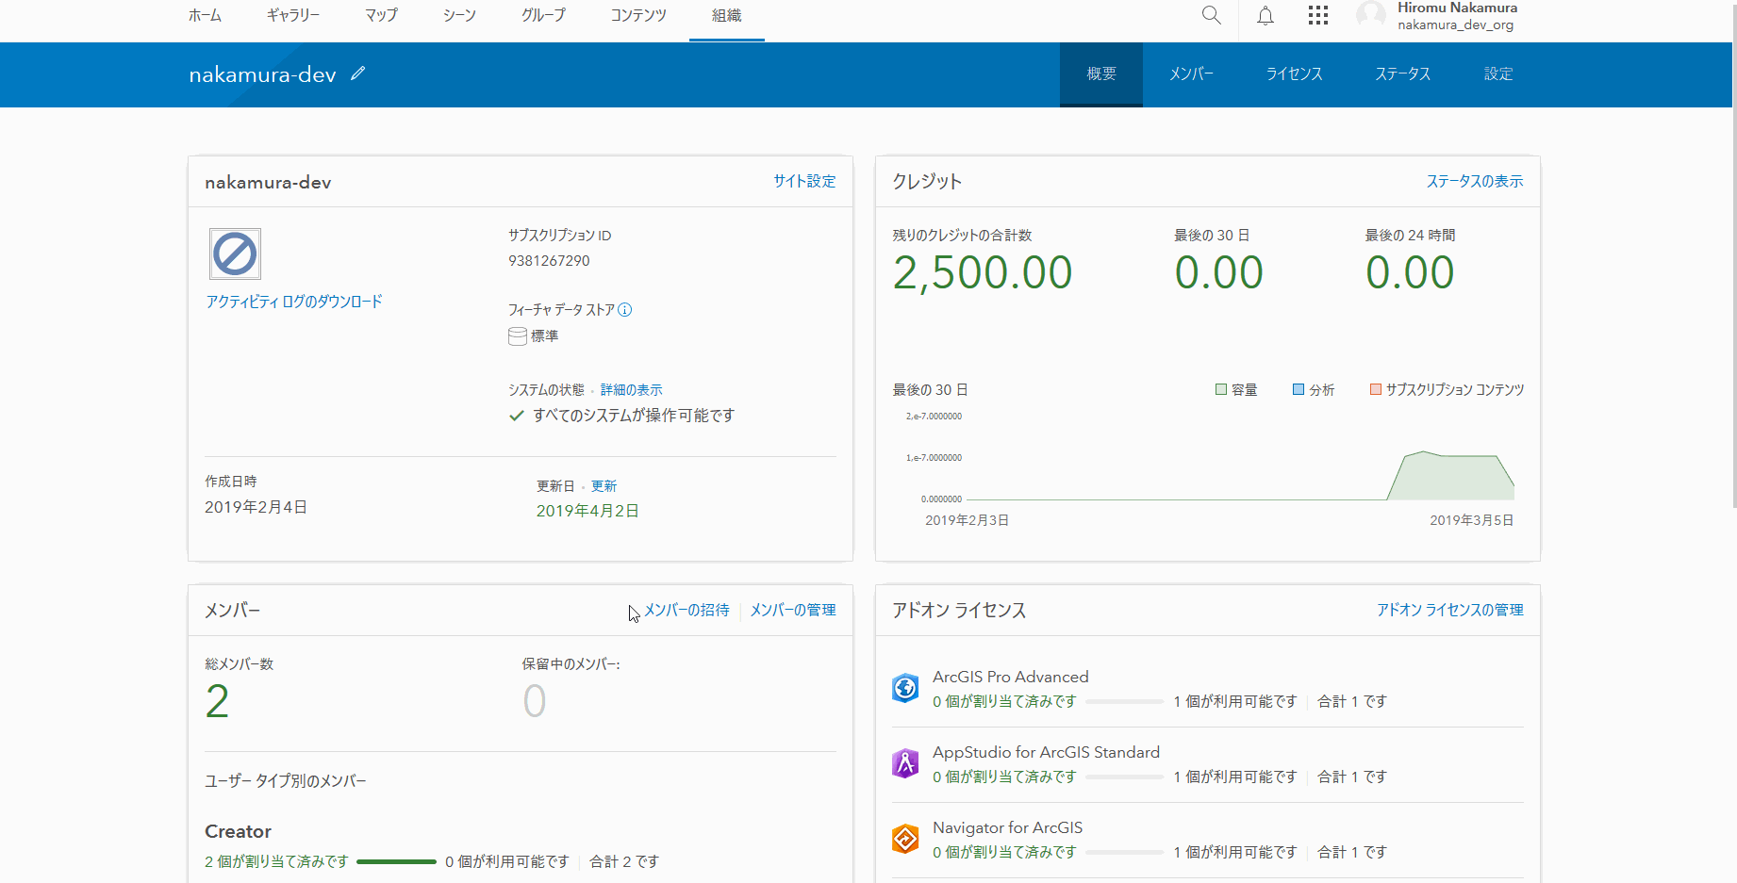The width and height of the screenshot is (1737, 883).
Task: Switch to the ステータス tab
Action: [1402, 74]
